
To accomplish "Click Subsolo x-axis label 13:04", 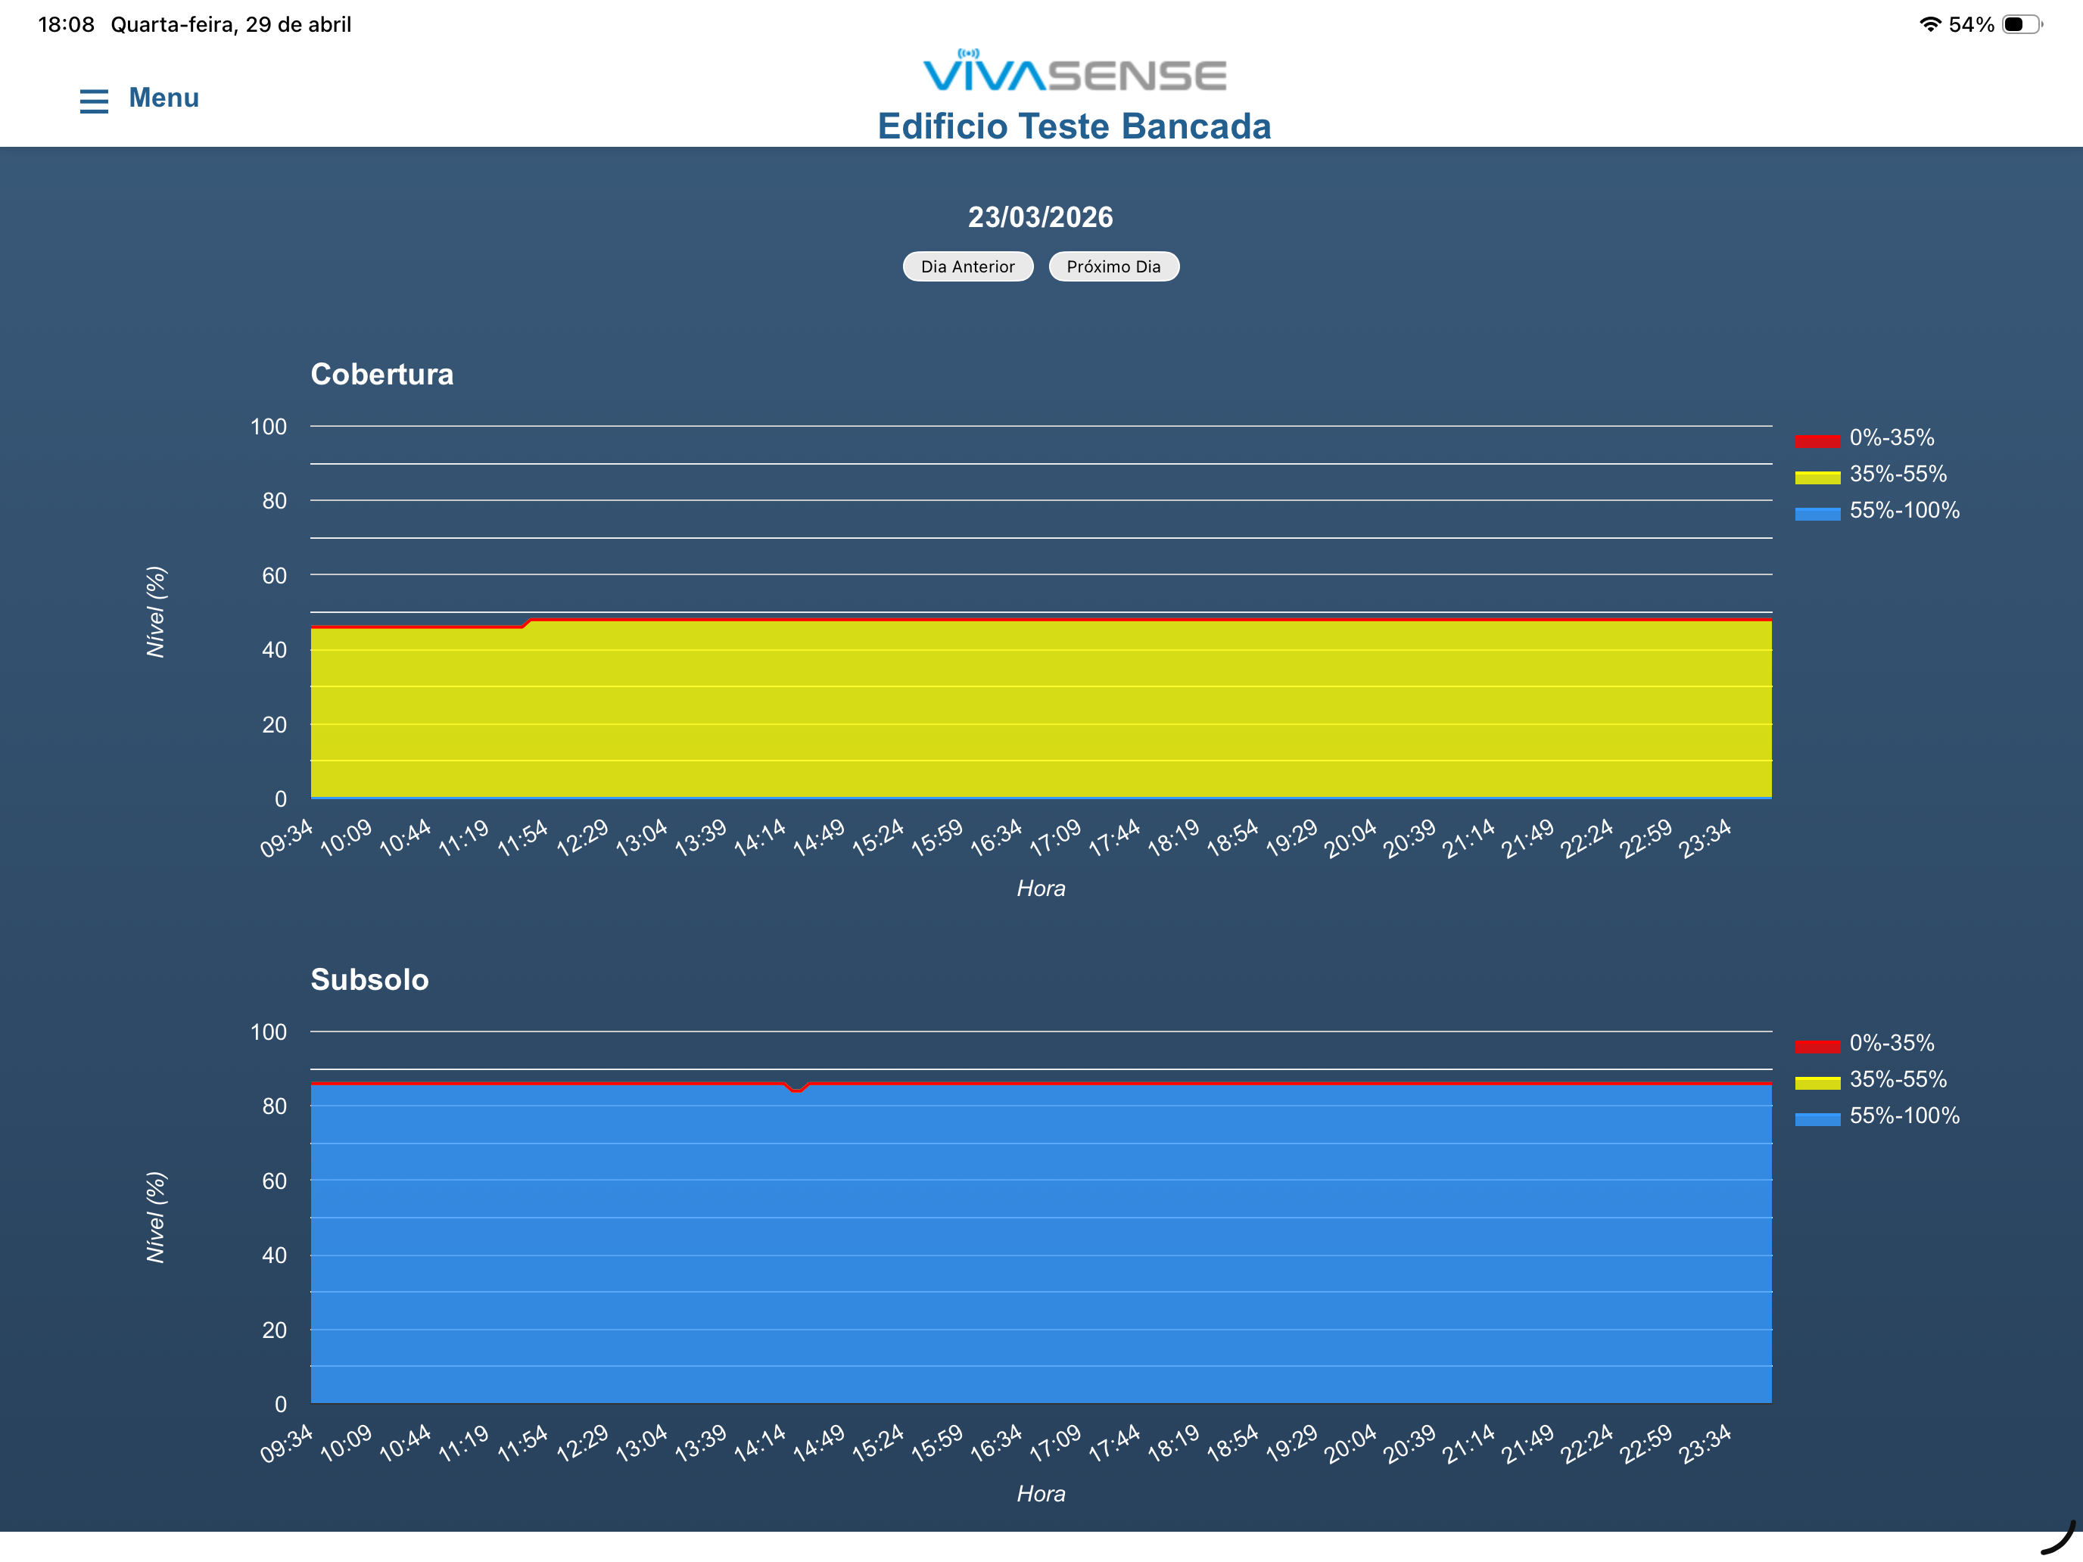I will pos(642,1442).
